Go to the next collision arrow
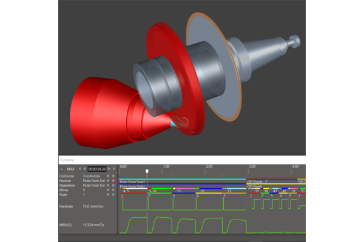 113,176
